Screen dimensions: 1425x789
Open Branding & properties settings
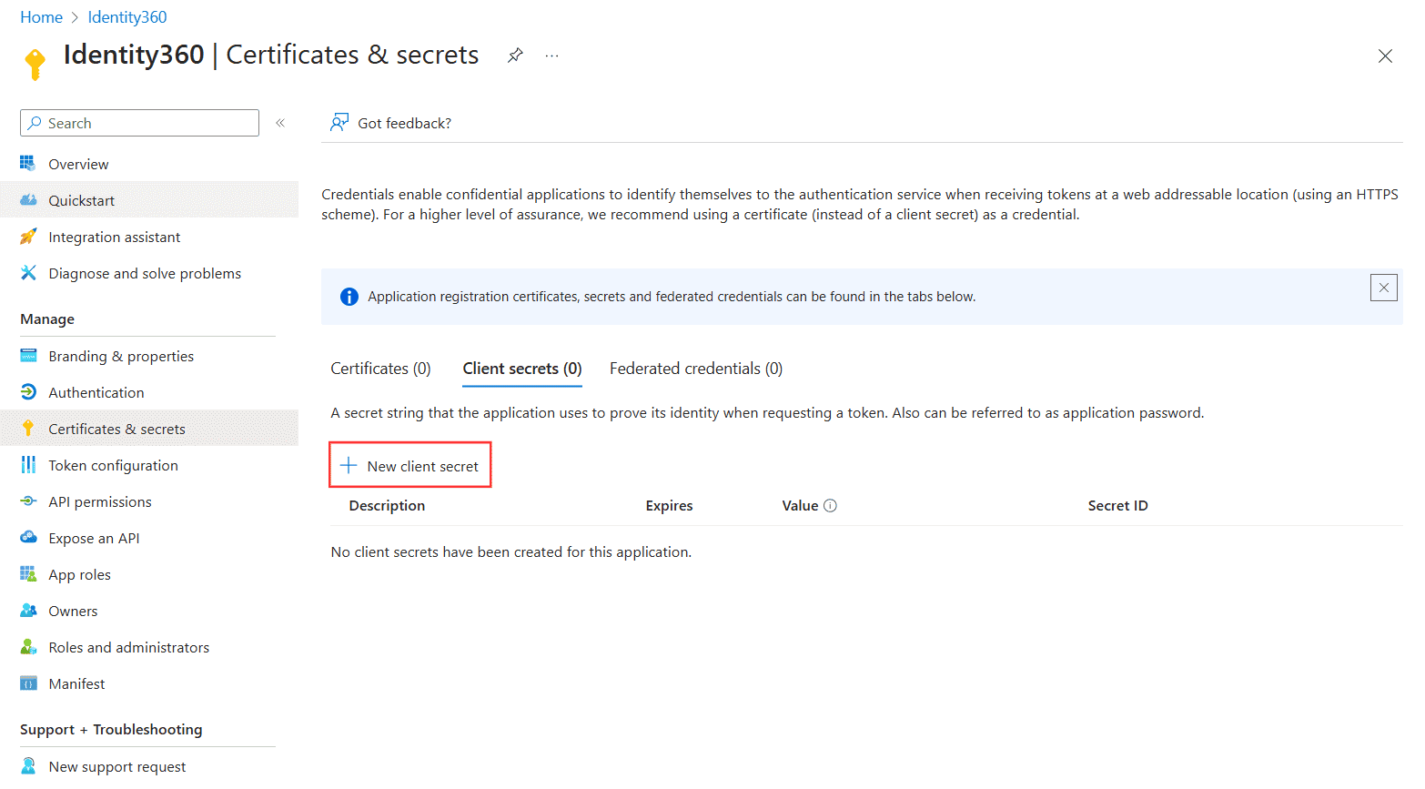121,356
